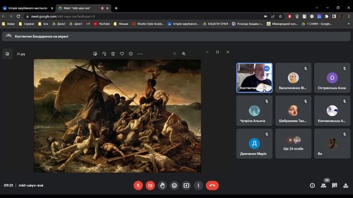Click the delete trash icon in the photo viewer
Viewport: 353px width, 198px height.
point(113,54)
